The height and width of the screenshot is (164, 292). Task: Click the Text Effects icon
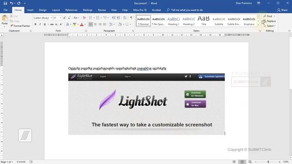(x=68, y=24)
